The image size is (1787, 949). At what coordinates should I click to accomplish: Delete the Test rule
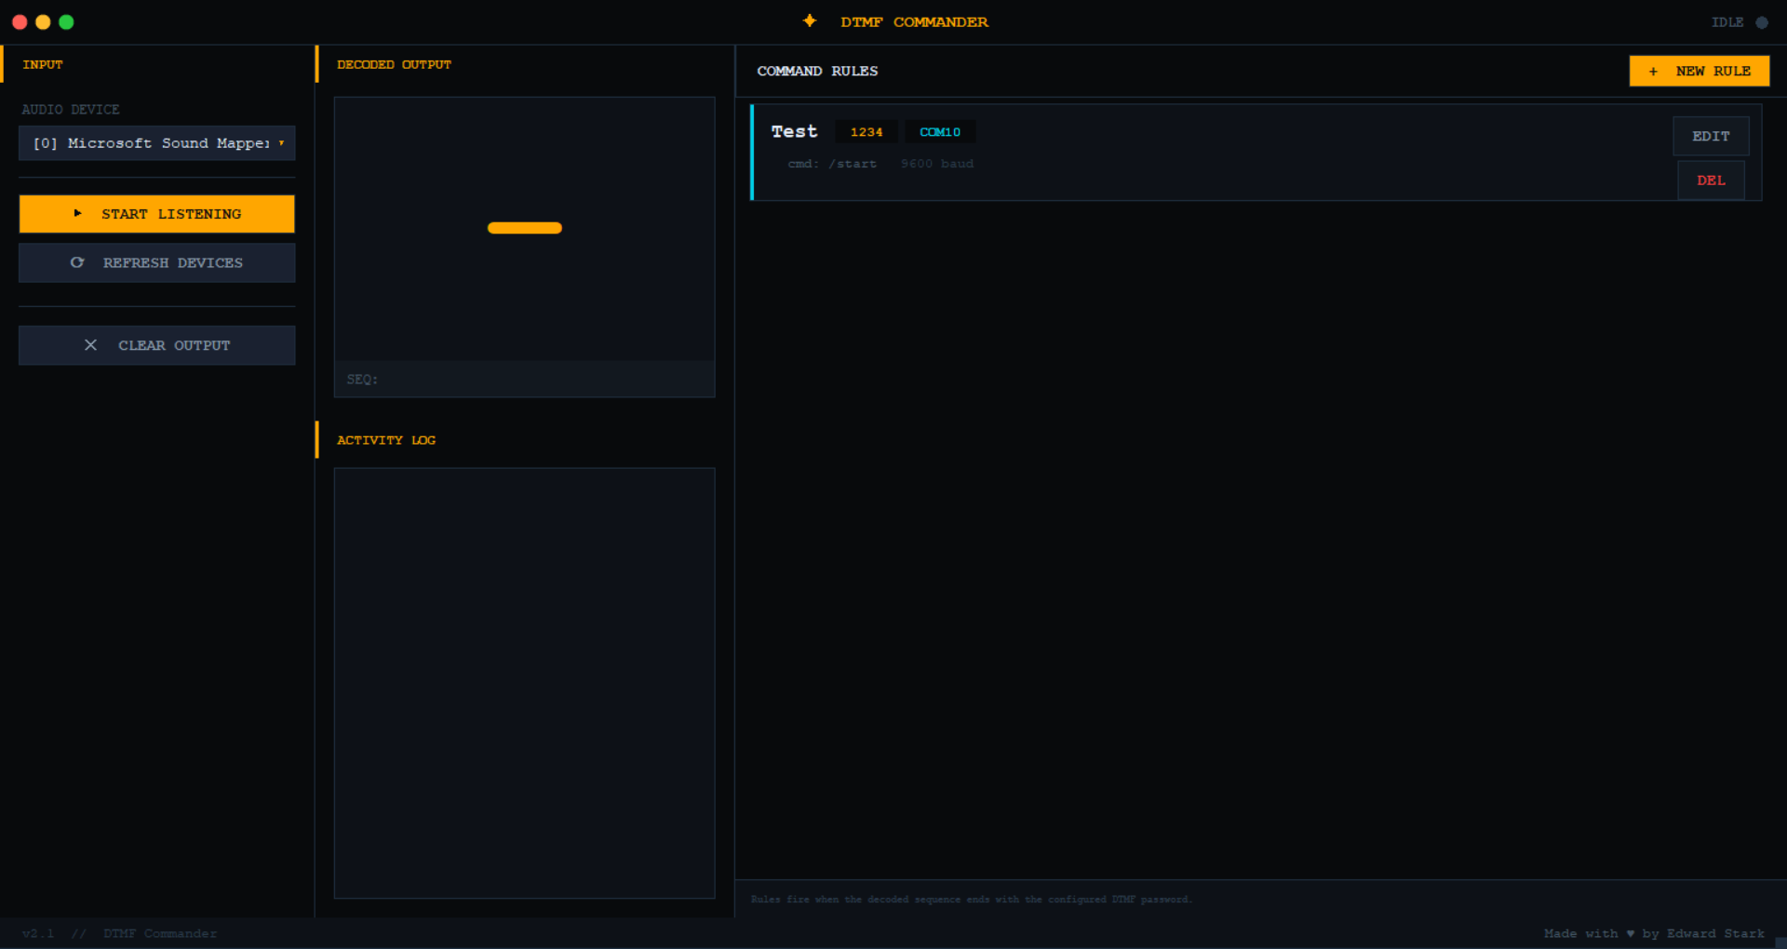click(1711, 180)
